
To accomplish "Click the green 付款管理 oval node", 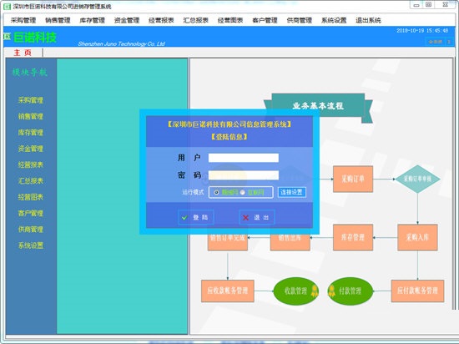I will (x=351, y=291).
